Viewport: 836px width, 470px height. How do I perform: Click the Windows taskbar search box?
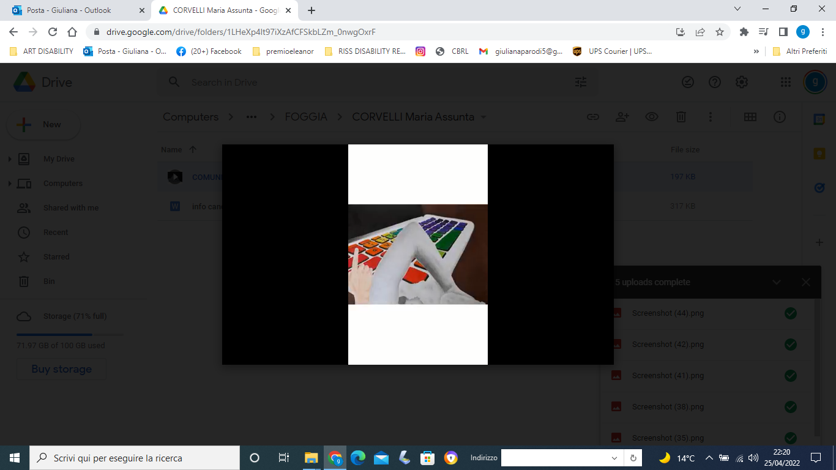pos(135,458)
